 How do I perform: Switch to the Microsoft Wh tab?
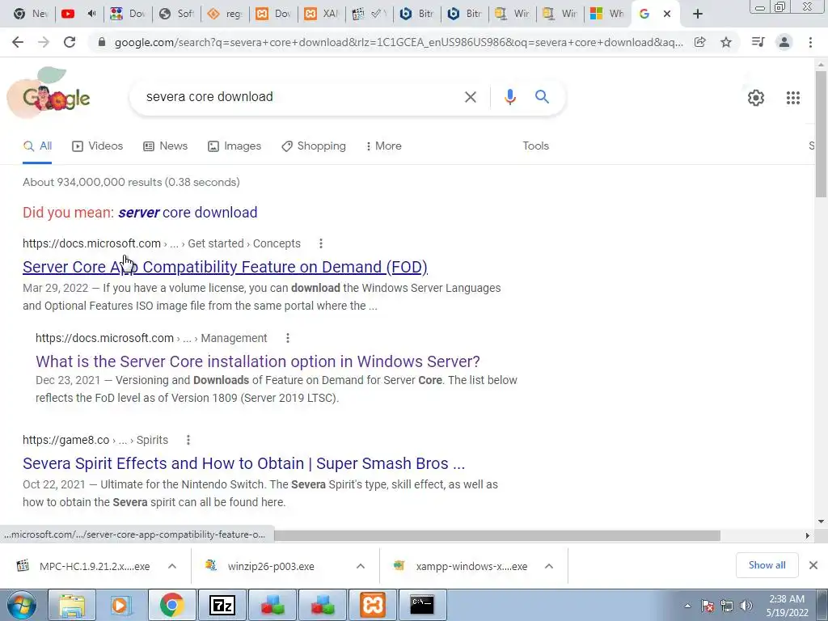click(x=607, y=14)
